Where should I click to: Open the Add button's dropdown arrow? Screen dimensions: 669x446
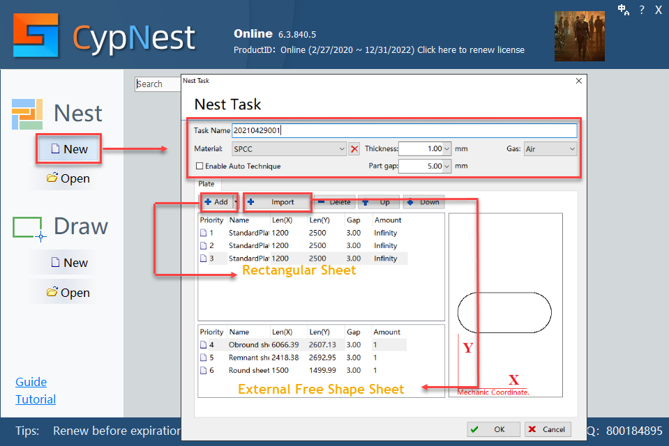[236, 202]
